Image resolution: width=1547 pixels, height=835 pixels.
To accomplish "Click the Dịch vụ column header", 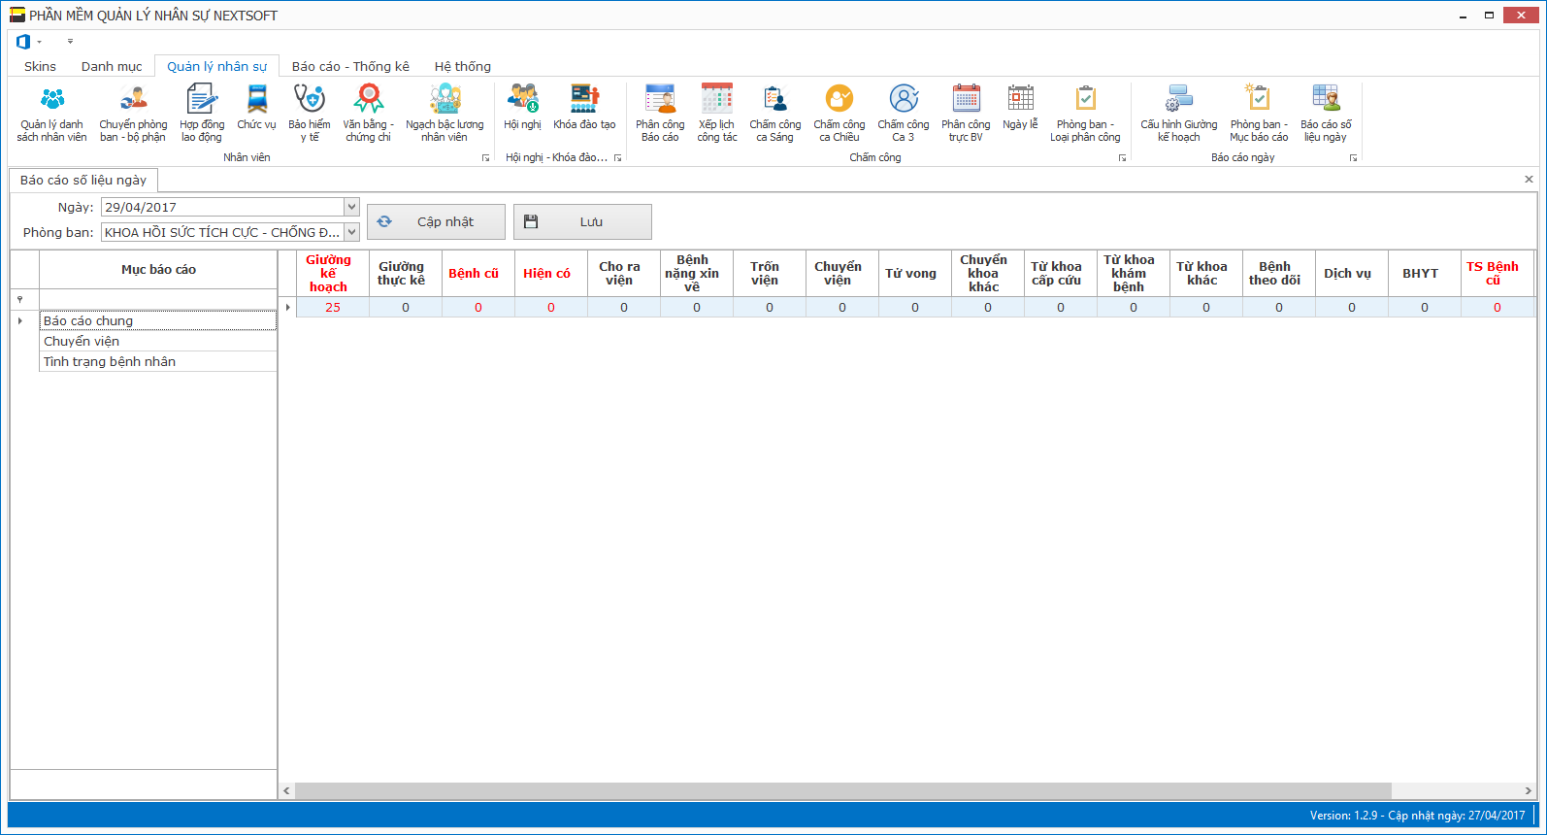I will pyautogui.click(x=1352, y=273).
